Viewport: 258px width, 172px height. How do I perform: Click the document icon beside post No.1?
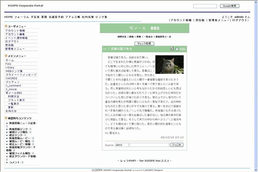pyautogui.click(x=172, y=49)
